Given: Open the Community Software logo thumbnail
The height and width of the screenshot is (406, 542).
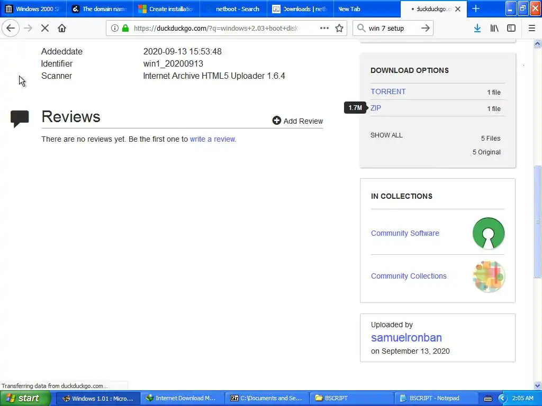Looking at the screenshot, I should 489,233.
